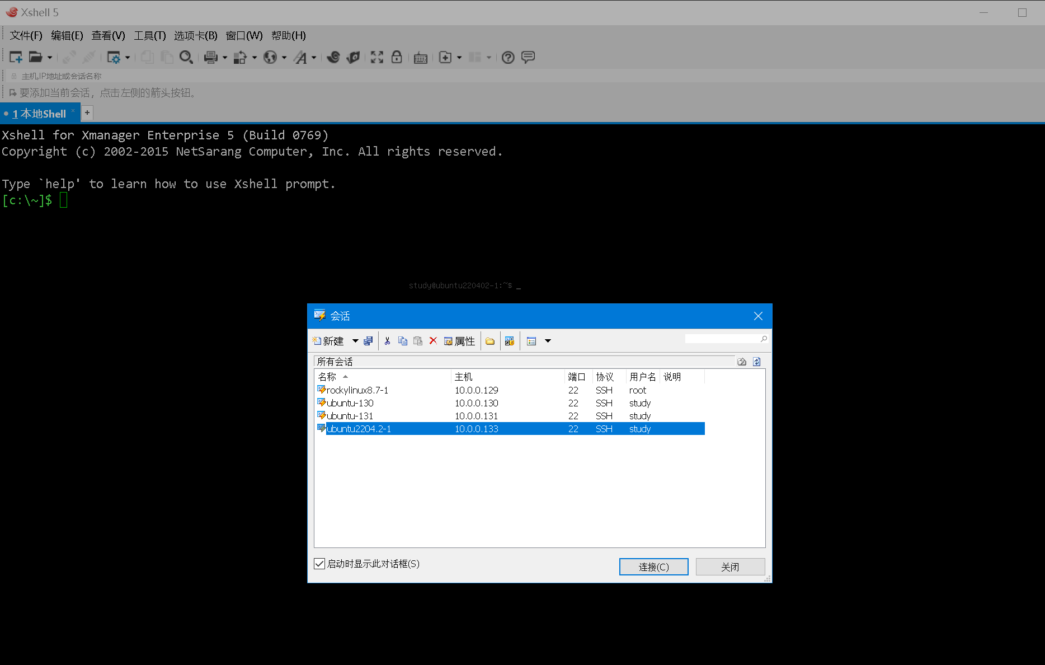The image size is (1045, 665).
Task: Sort sessions by 端口 column header
Action: click(578, 377)
